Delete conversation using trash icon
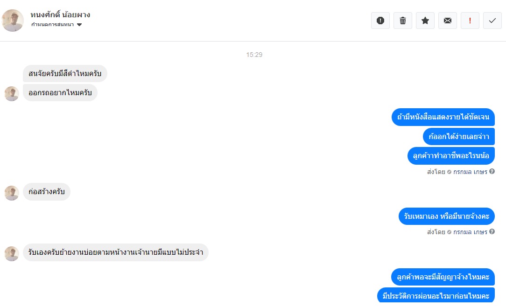 [403, 21]
